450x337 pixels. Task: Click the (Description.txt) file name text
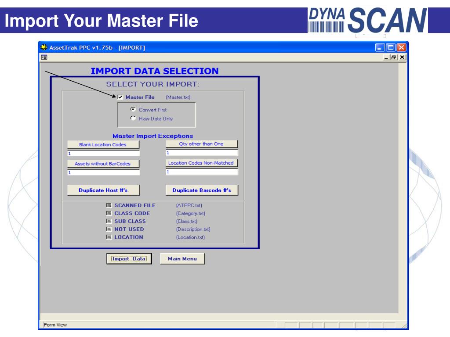coord(193,229)
